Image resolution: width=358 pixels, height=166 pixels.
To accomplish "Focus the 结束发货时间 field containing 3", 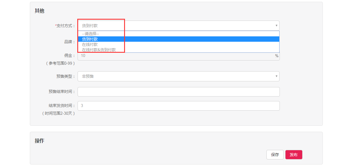I will (178, 106).
